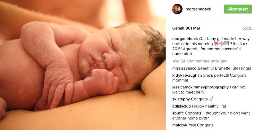Click the pink ribbon emoji in the caption
This screenshot has height=130, width=257.
point(216,44)
